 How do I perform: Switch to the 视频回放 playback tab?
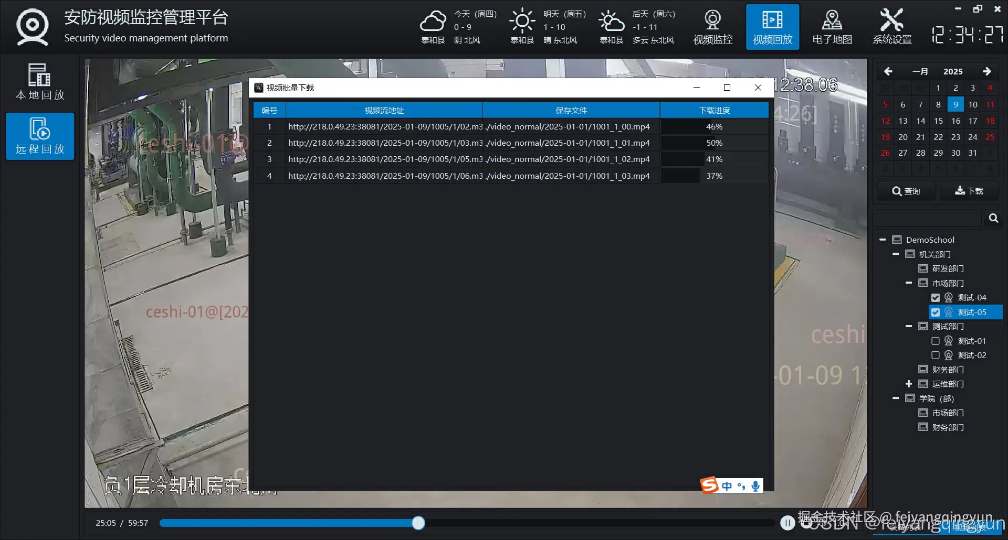pos(772,27)
